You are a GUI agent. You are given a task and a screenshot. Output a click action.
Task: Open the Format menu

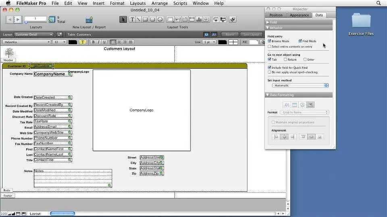pyautogui.click(x=117, y=3)
